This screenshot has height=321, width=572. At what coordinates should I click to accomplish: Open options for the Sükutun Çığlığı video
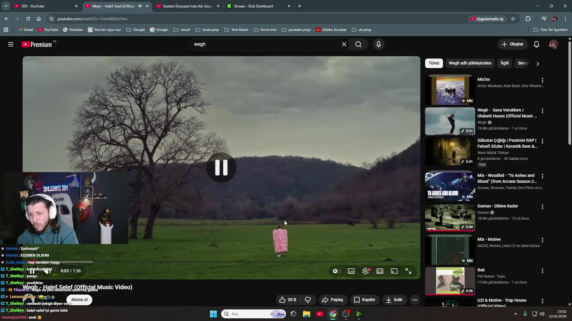point(543,141)
